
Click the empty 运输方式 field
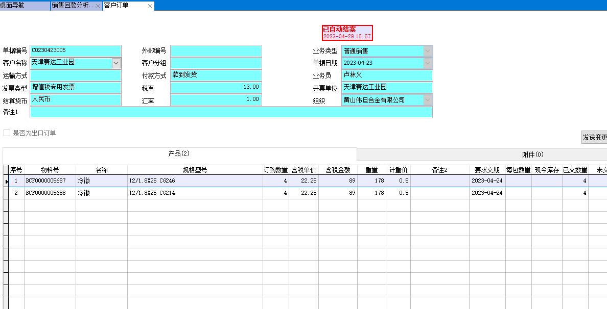[x=76, y=75]
